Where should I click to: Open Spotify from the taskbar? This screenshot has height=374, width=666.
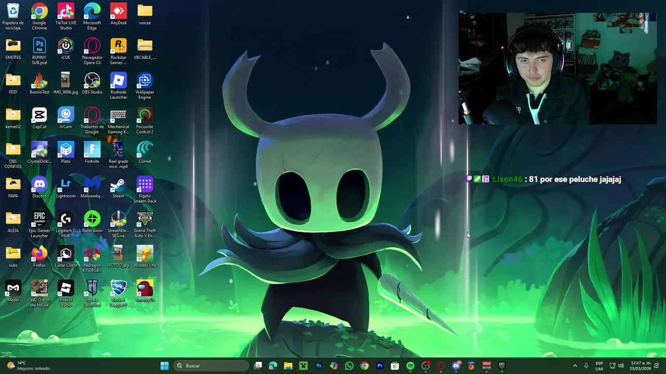click(x=410, y=366)
